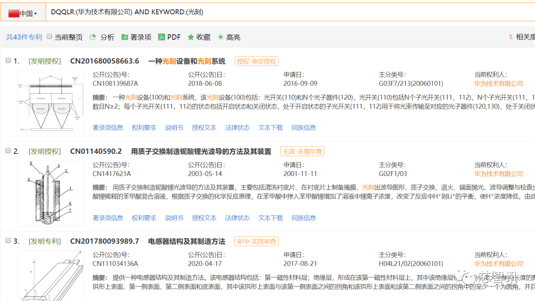
Task: Open patent CN201780093989.7
Action: pos(105,241)
